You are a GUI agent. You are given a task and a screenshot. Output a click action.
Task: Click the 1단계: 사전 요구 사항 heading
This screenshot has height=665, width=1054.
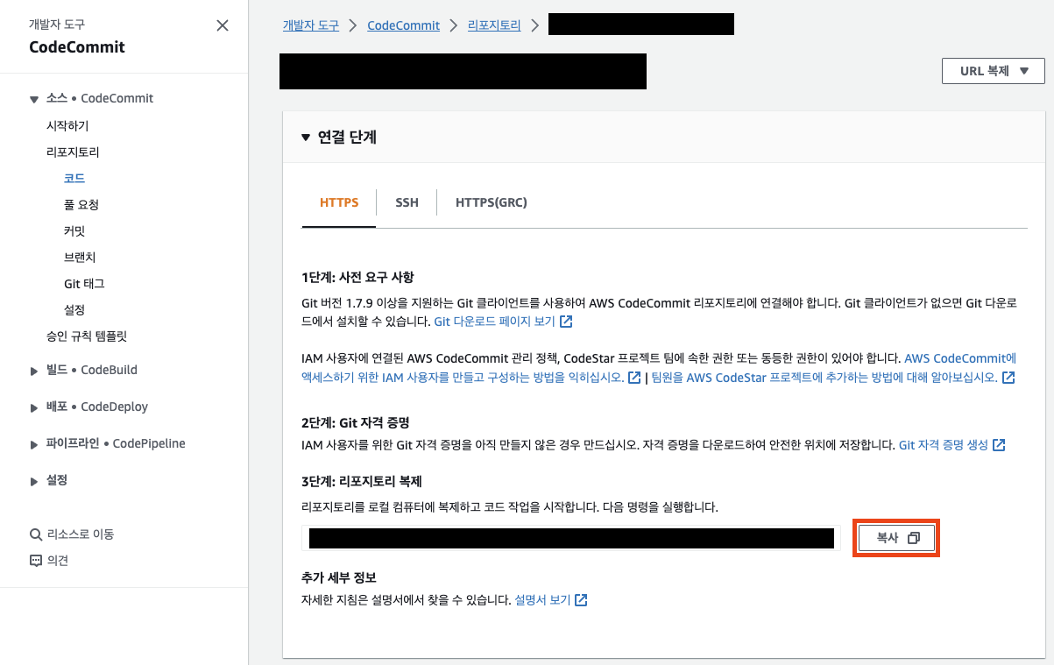point(357,278)
